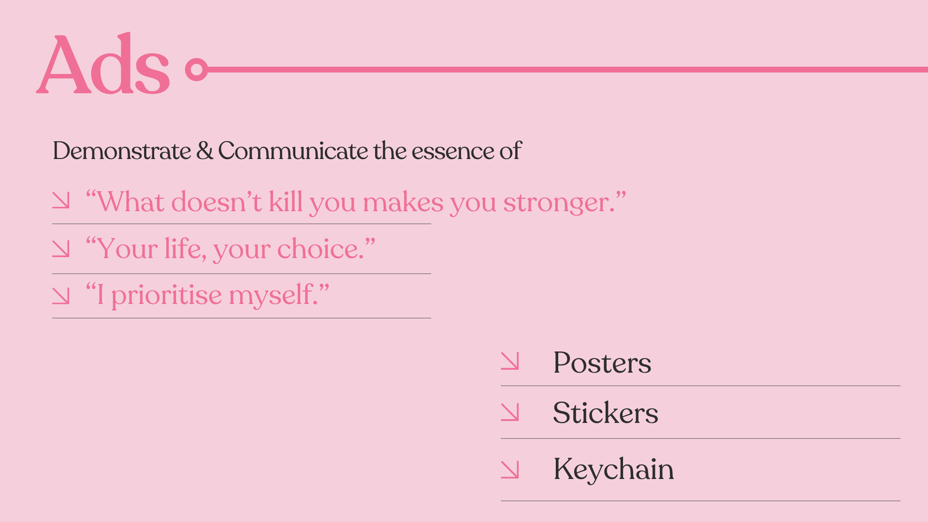
Task: Click the divider line under Posters
Action: coord(700,386)
